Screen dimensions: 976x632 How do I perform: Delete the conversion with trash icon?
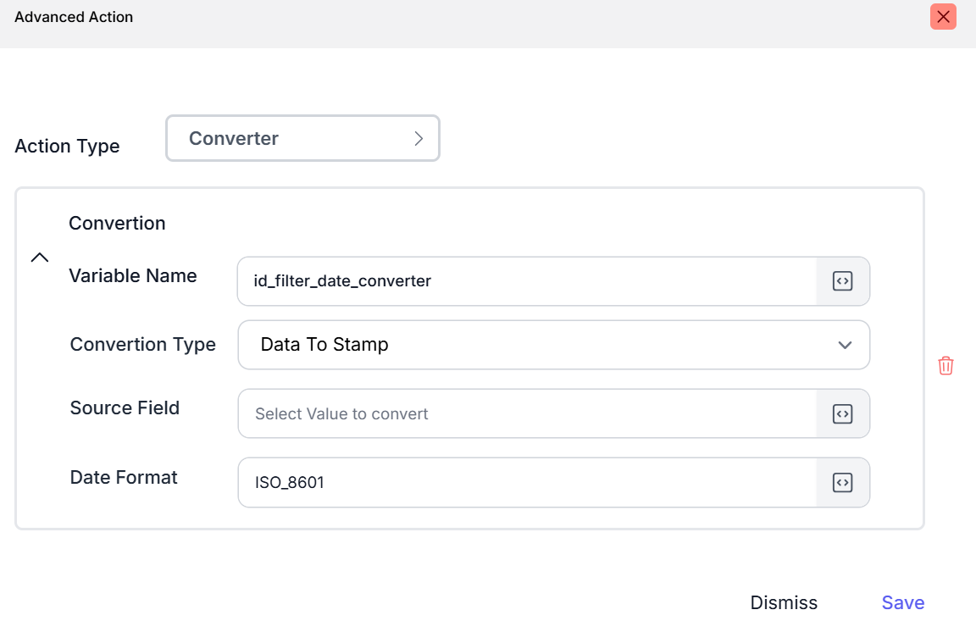tap(945, 366)
